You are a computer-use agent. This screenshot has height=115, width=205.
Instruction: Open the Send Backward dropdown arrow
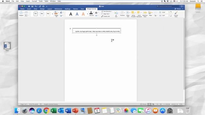pos(141,12)
